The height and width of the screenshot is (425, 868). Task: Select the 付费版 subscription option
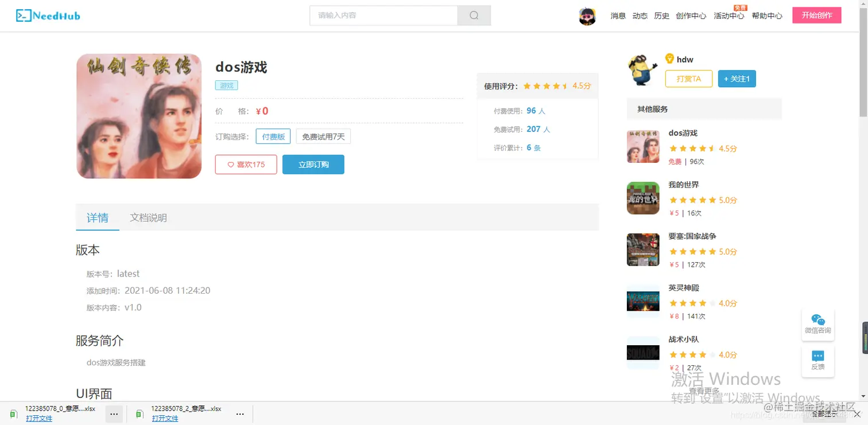point(273,137)
